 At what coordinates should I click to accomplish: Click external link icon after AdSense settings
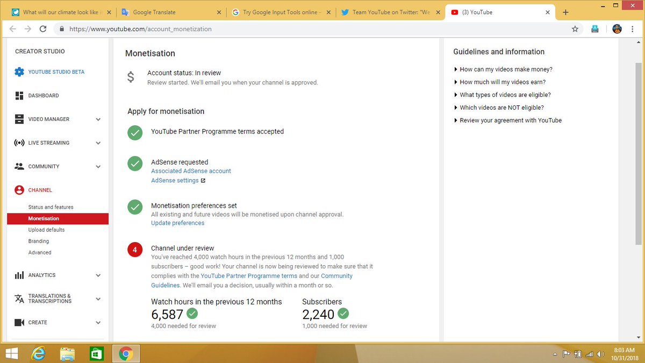(x=203, y=181)
